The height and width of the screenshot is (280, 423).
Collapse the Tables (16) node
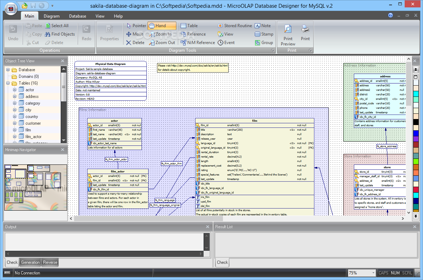pos(8,83)
